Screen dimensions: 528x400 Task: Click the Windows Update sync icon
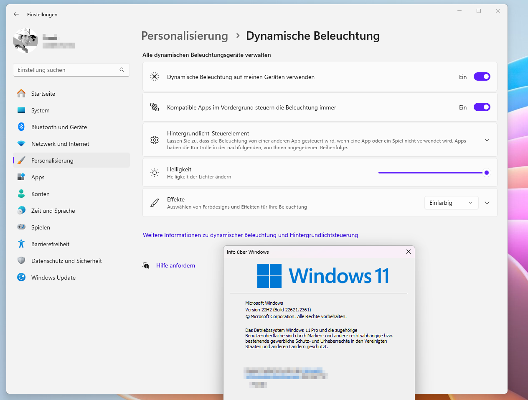pos(21,277)
